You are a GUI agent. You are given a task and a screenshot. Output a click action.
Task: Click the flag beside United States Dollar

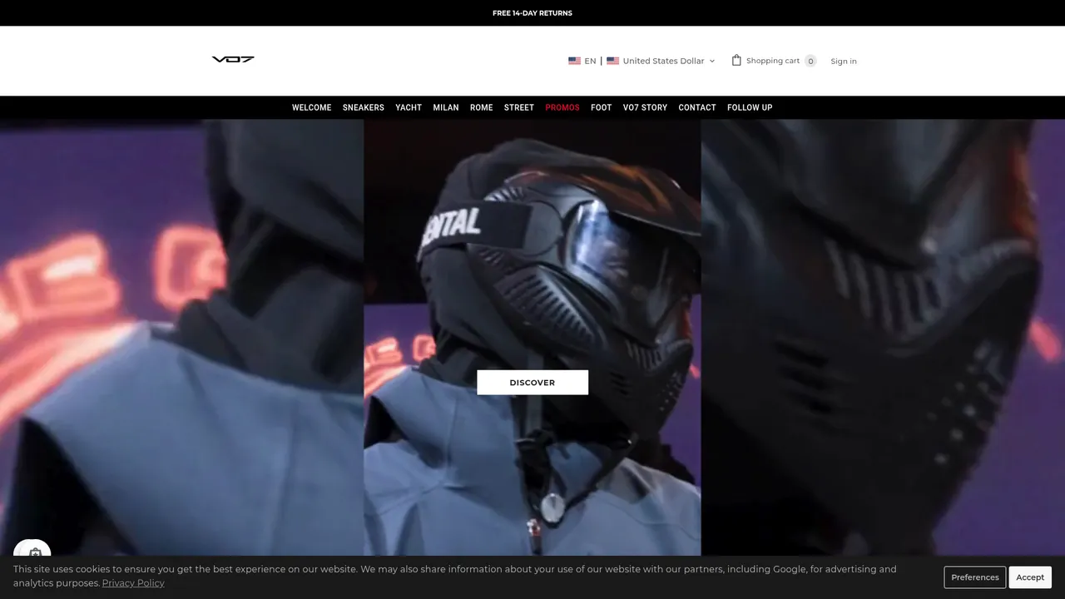[612, 61]
